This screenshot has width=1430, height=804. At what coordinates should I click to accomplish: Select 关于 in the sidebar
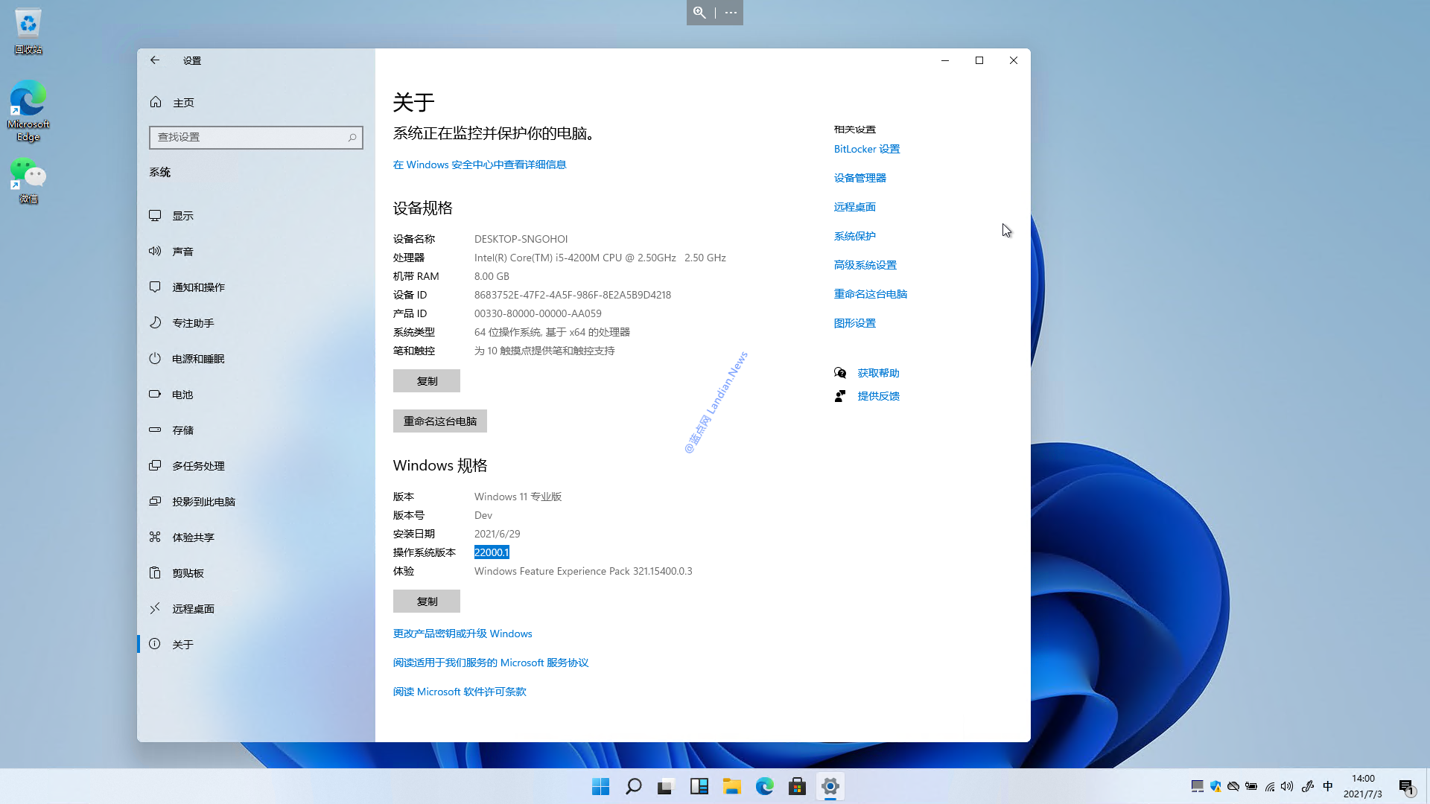coord(256,645)
